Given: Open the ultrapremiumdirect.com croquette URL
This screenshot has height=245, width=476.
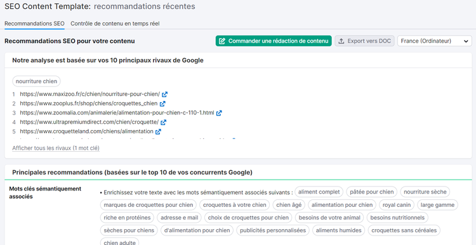Looking at the screenshot, I should point(89,122).
